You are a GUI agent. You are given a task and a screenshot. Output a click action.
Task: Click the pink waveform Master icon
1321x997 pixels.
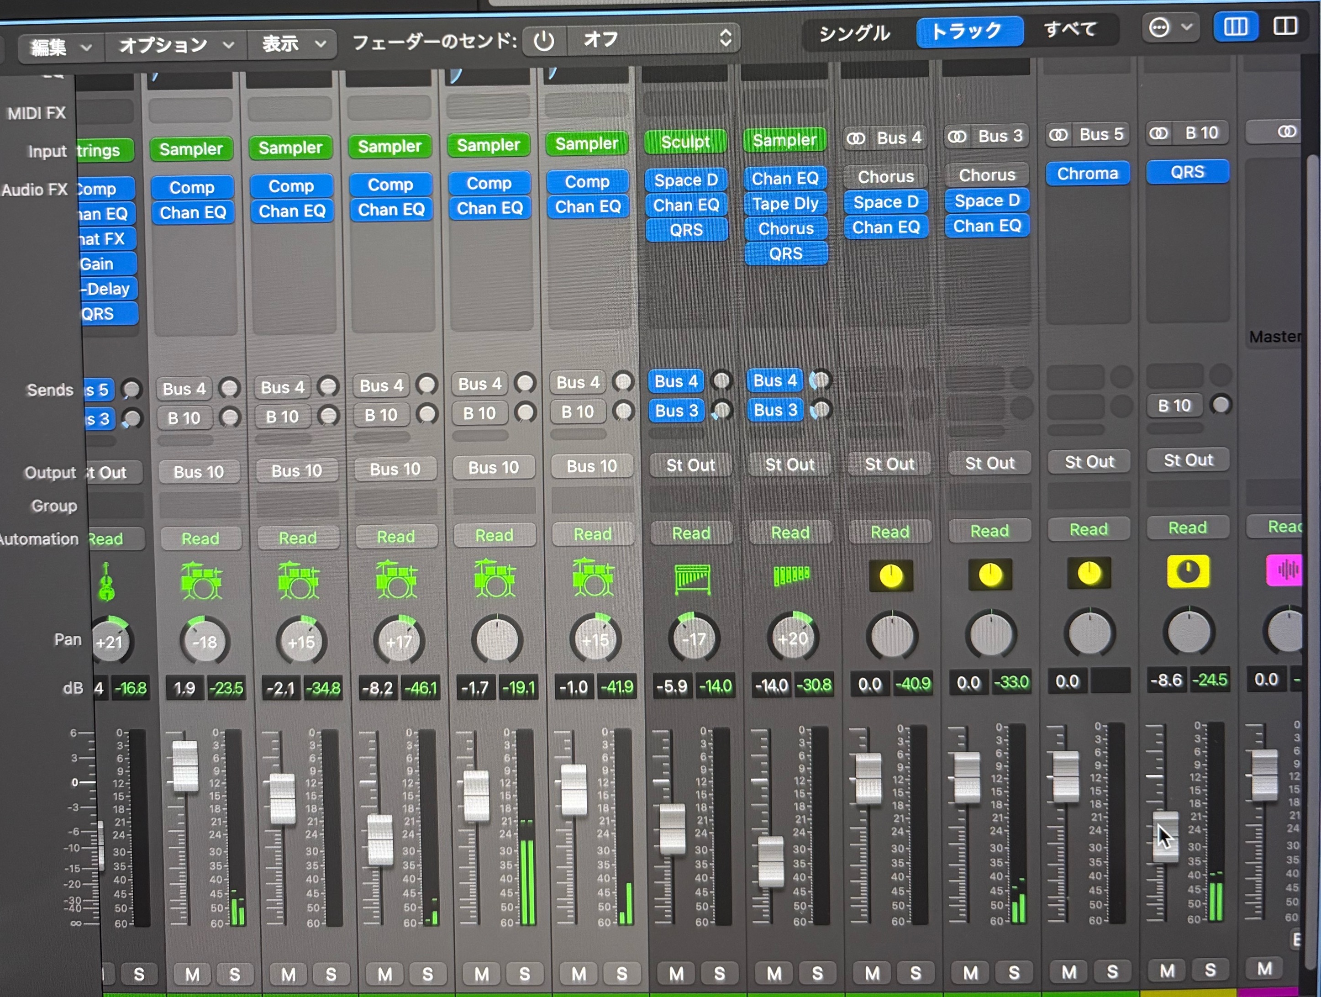(1284, 570)
